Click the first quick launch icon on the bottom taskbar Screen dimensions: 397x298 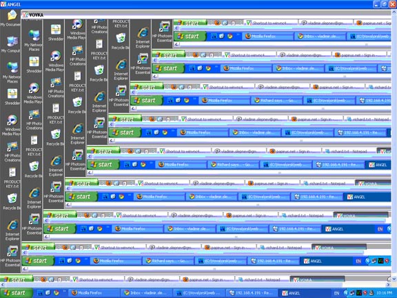click(40, 293)
